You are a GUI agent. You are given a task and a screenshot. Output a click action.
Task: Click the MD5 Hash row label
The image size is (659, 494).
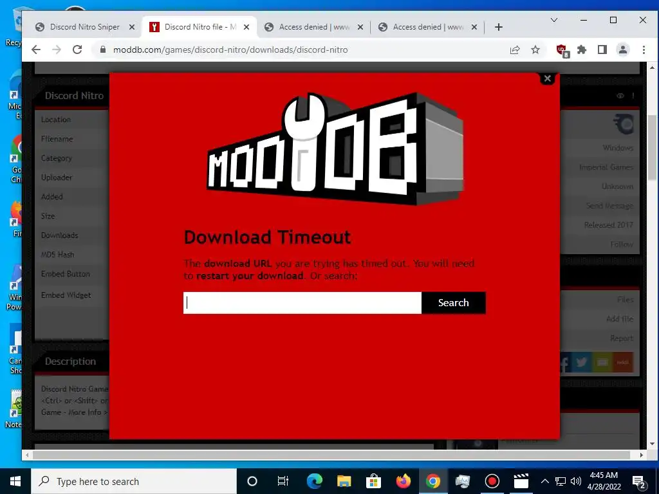pos(57,255)
